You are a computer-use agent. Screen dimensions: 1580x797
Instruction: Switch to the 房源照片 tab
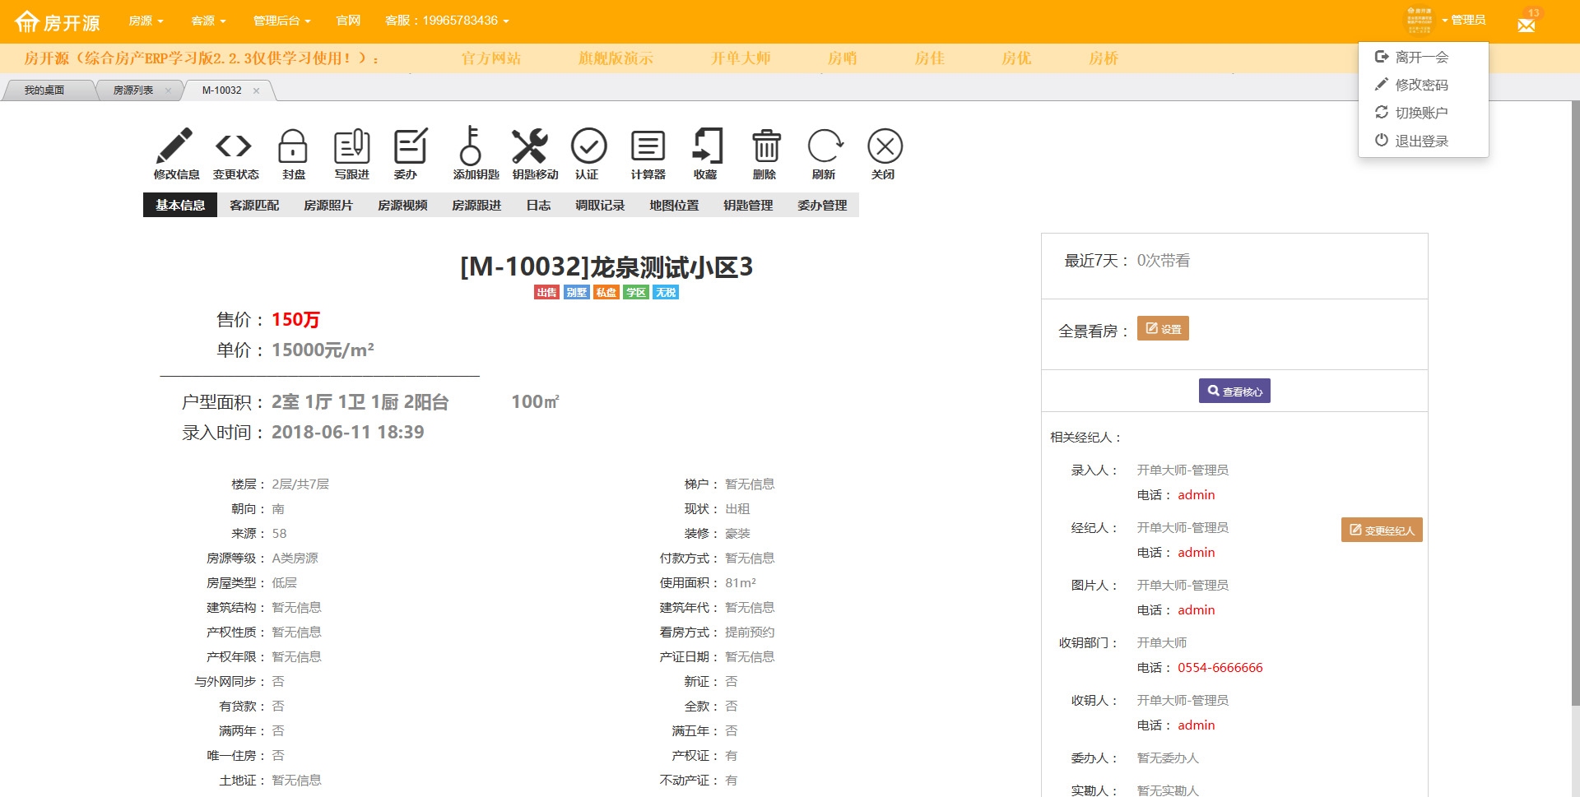328,206
